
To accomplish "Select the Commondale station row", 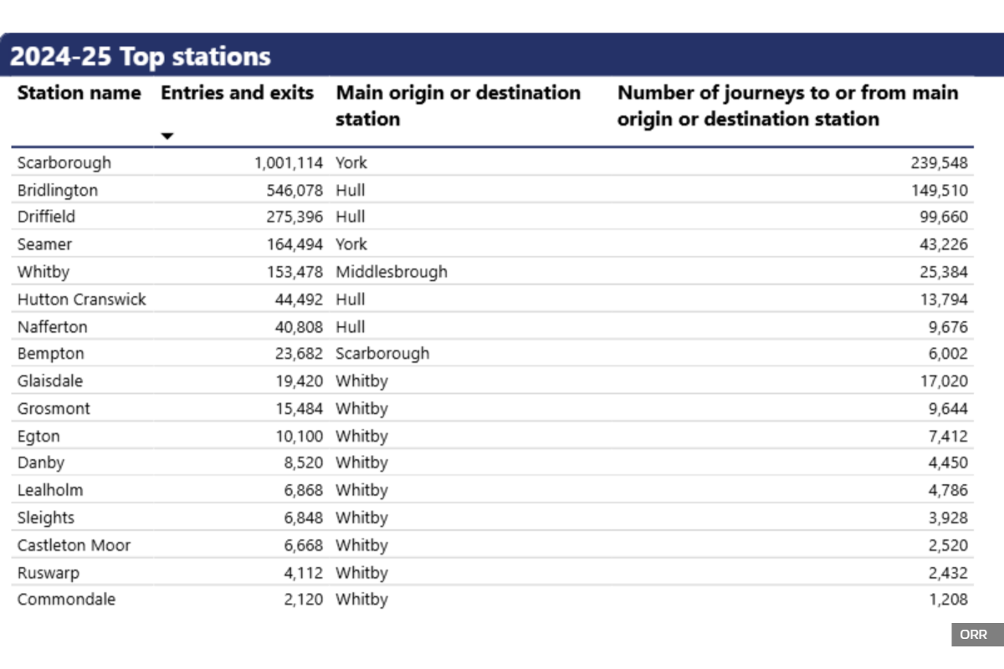I will click(67, 600).
